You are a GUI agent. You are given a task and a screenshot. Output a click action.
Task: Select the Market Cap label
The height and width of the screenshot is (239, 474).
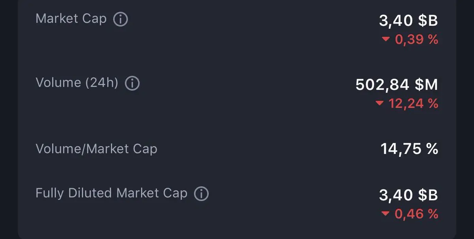tap(71, 19)
